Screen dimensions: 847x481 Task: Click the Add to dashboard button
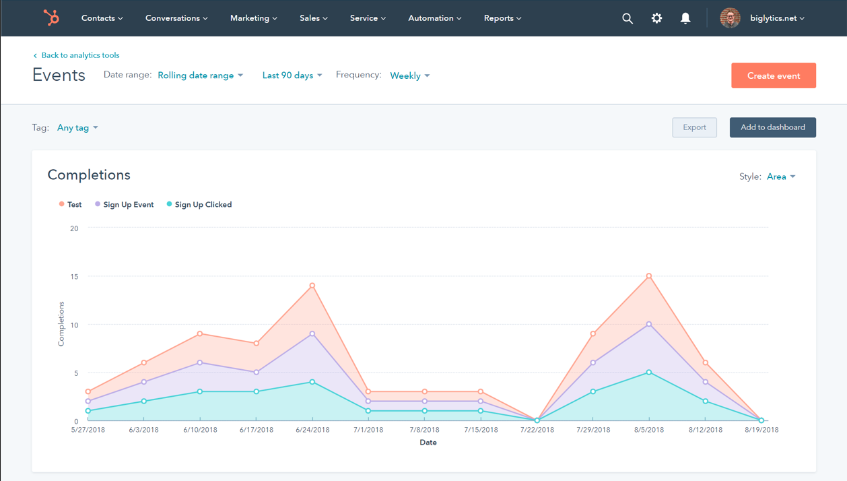[772, 127]
